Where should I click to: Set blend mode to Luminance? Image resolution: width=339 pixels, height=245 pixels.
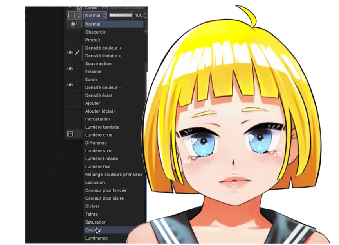[x=96, y=238]
